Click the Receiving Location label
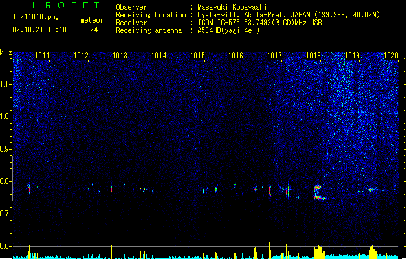 [151, 15]
